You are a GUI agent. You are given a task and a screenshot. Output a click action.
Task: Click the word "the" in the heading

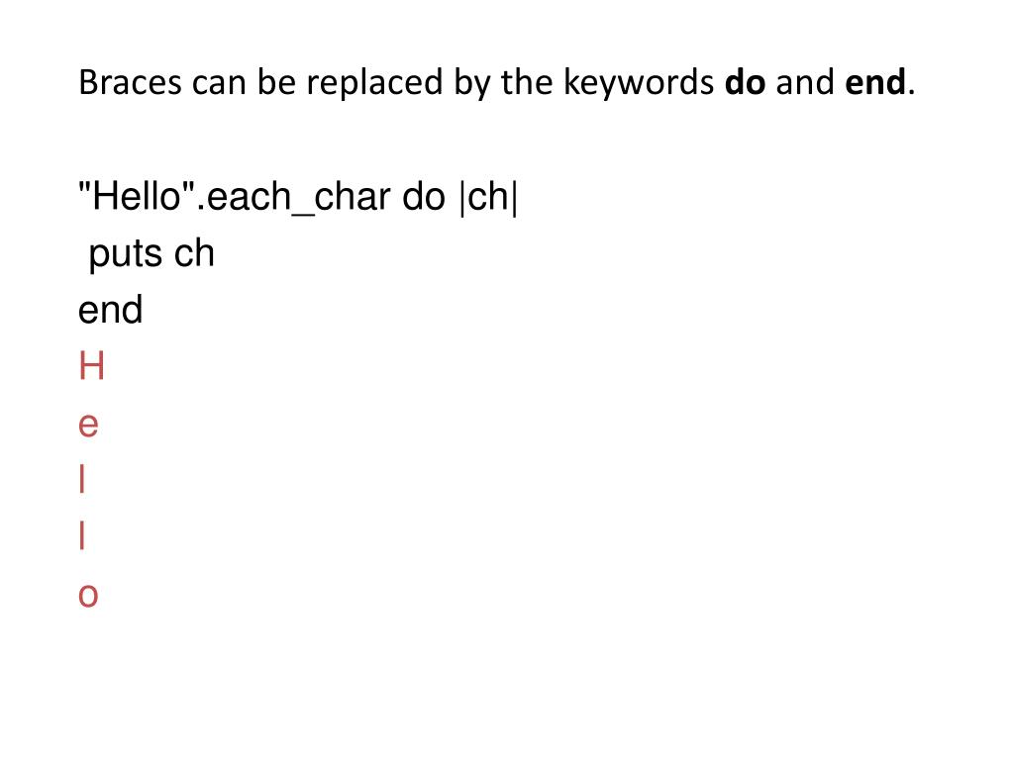pos(527,83)
